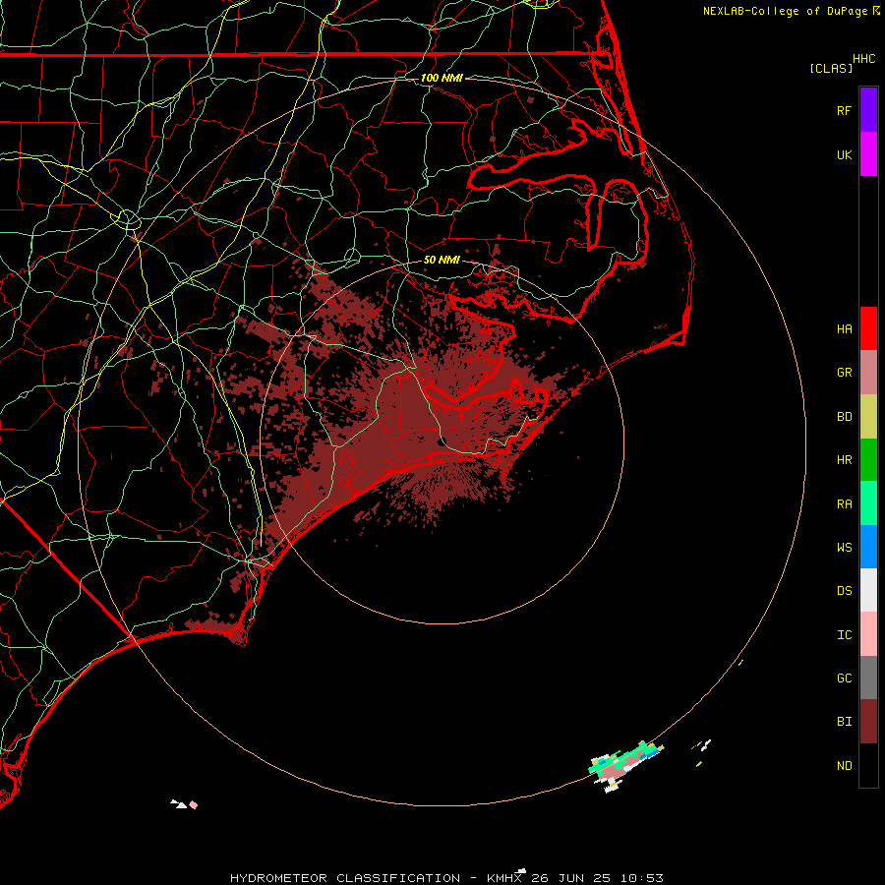Click the BI dark-red legend swatch

coord(868,722)
